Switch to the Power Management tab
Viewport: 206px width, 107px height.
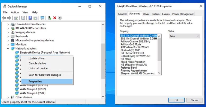183,14
